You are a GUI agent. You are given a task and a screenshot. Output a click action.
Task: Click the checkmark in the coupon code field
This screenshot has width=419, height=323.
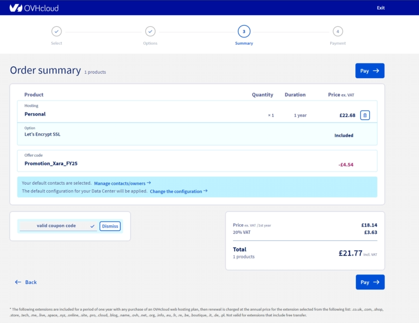[92, 226]
